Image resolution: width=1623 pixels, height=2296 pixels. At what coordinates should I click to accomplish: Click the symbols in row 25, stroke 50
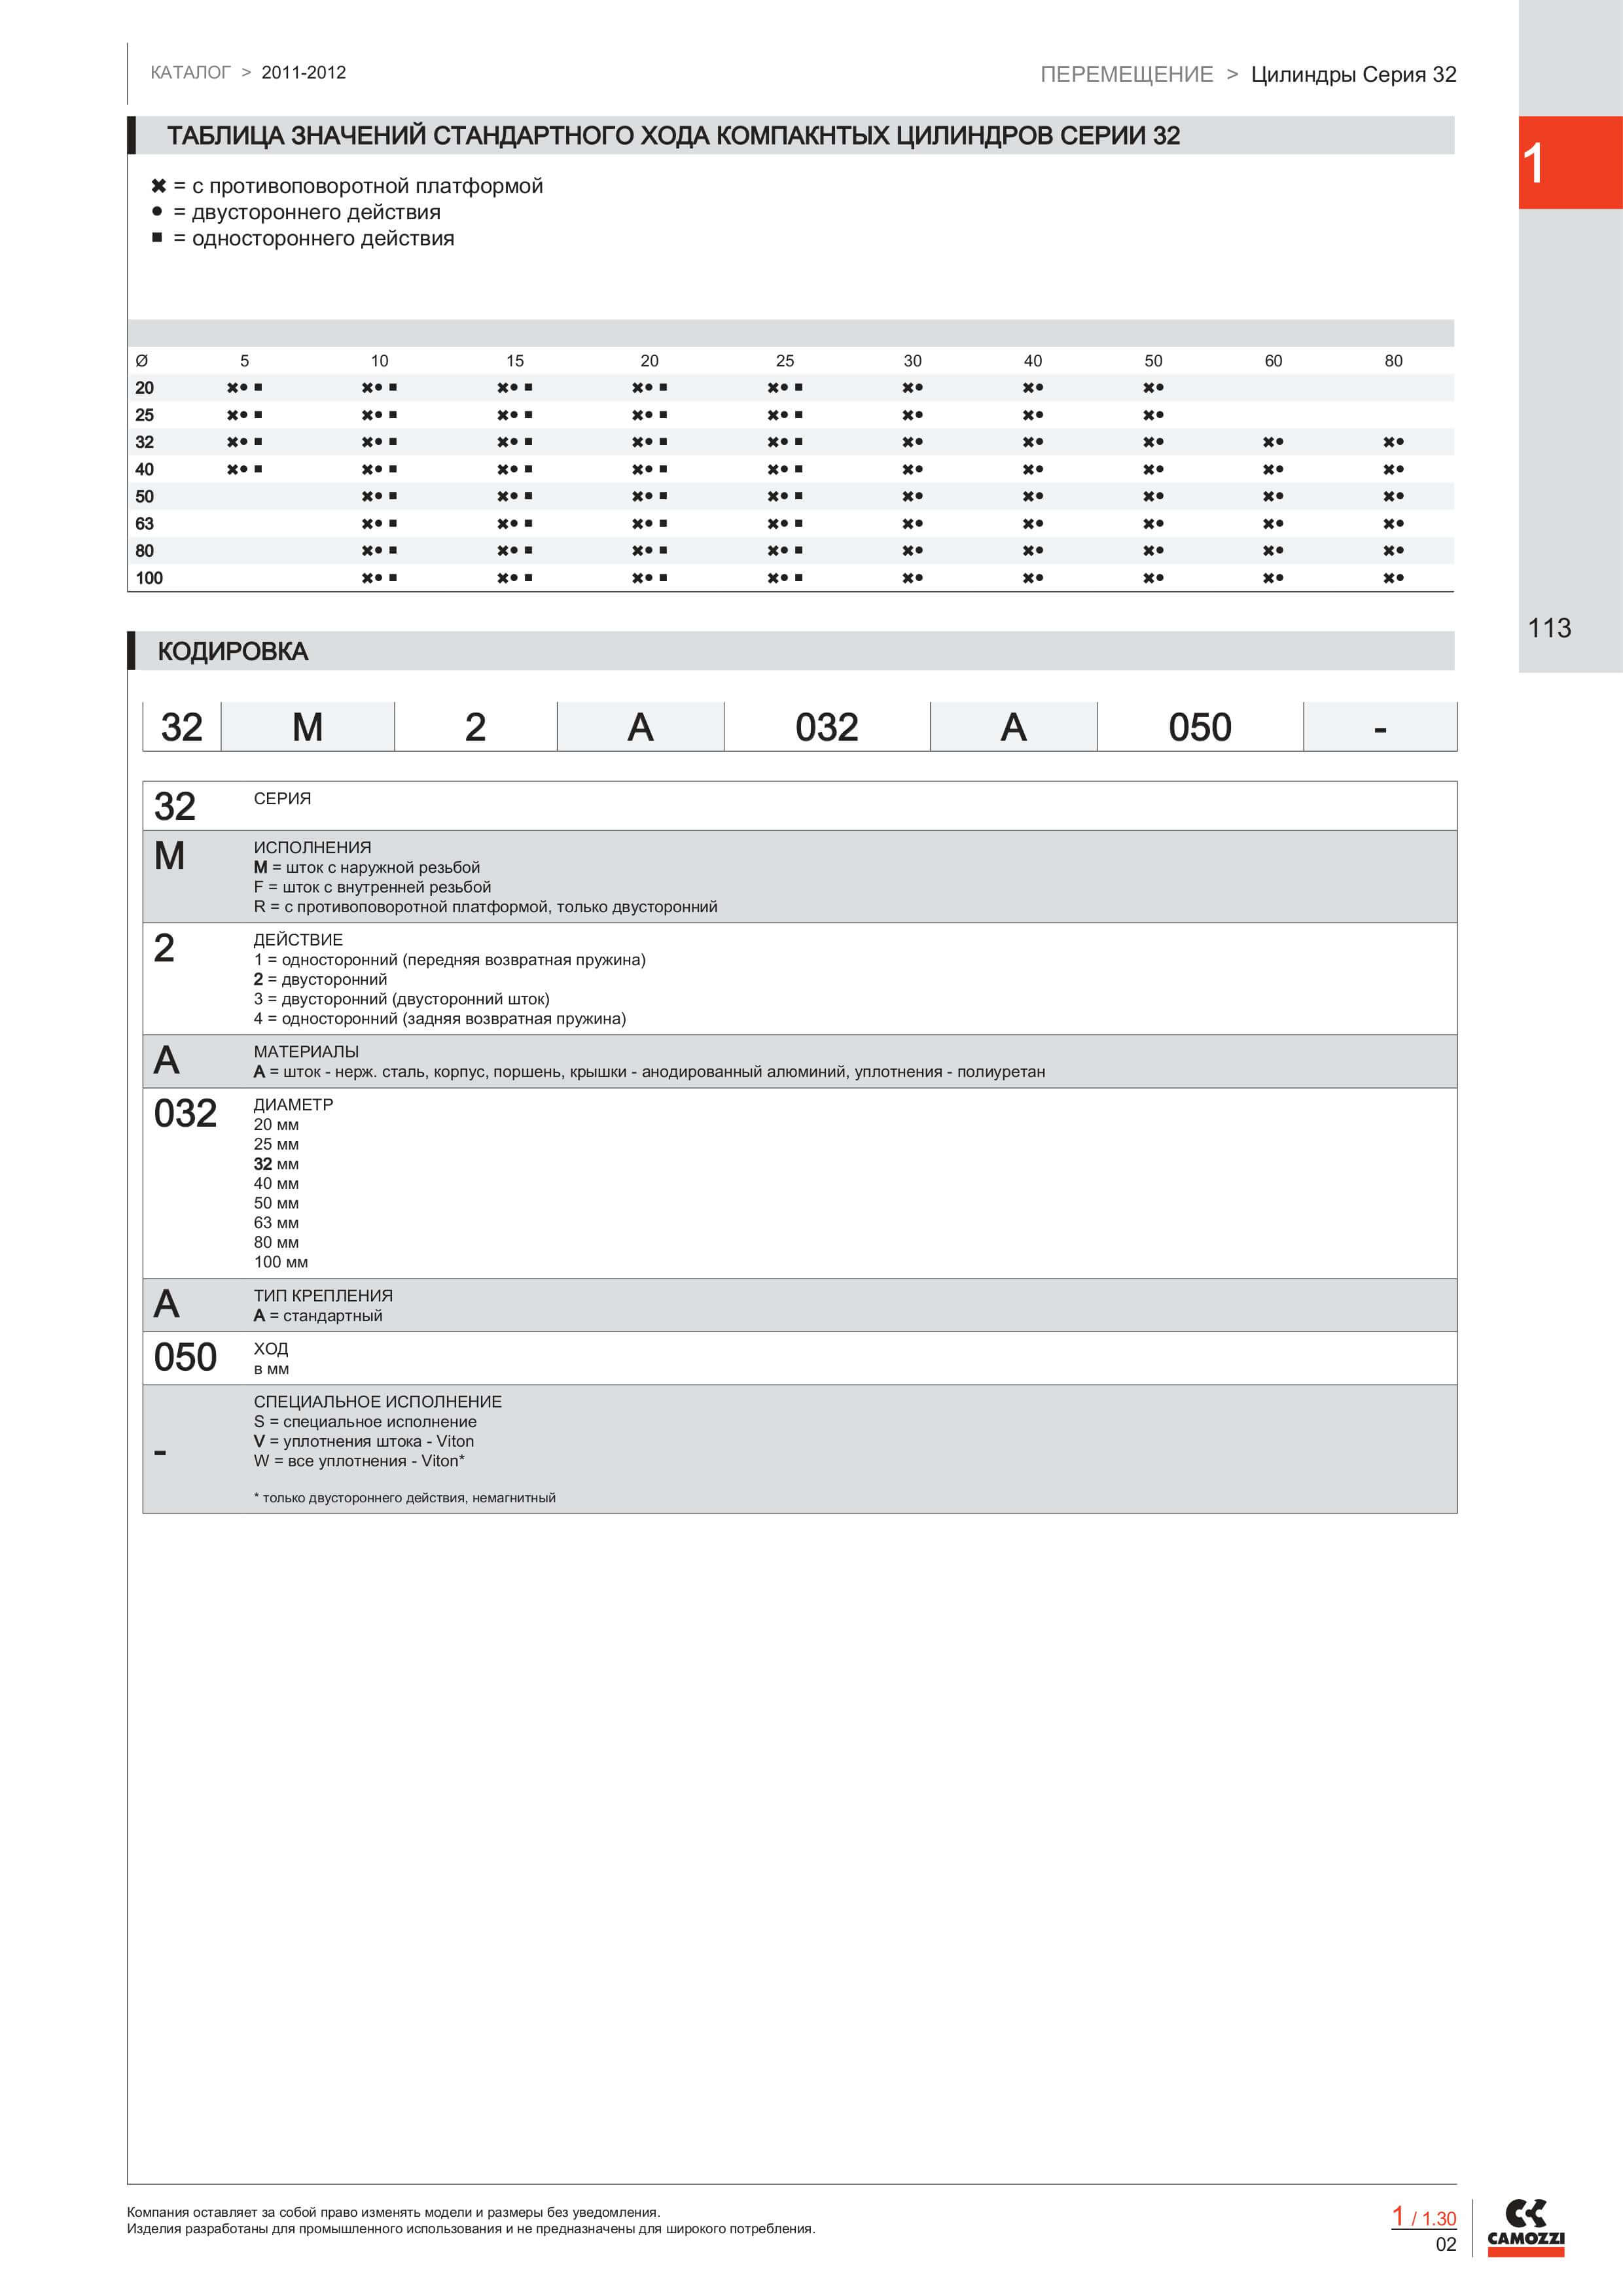coord(1153,415)
